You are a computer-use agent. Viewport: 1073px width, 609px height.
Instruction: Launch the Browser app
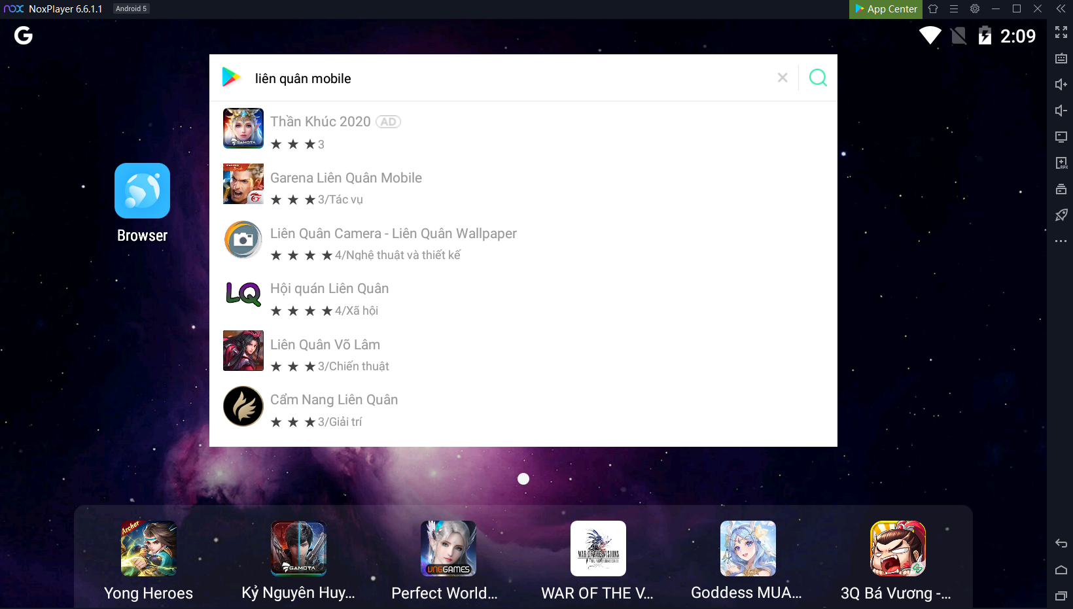(x=142, y=191)
